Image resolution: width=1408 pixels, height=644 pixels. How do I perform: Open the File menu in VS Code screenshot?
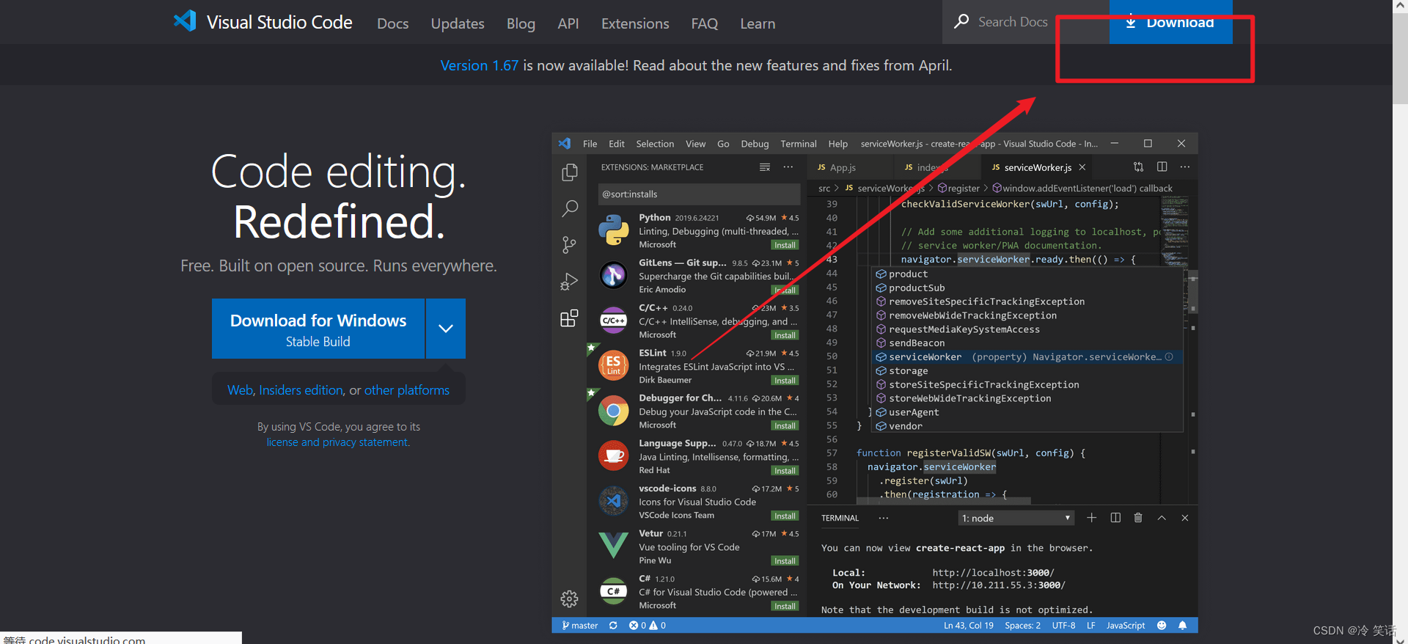click(590, 144)
